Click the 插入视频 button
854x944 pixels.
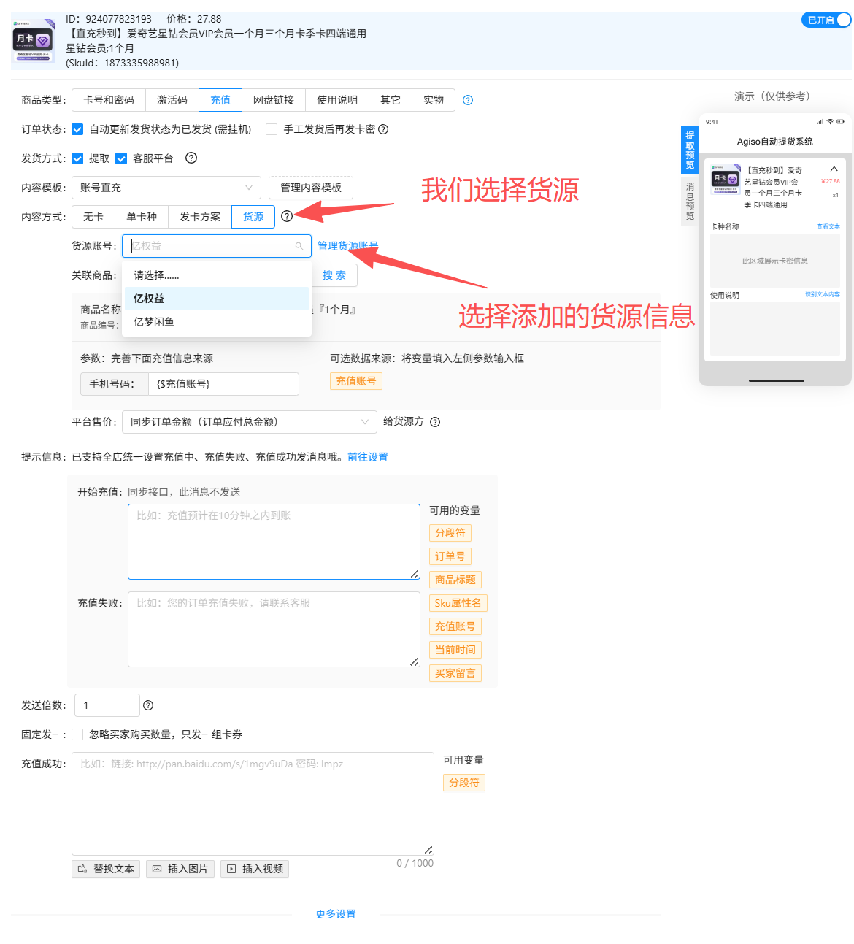pos(255,869)
